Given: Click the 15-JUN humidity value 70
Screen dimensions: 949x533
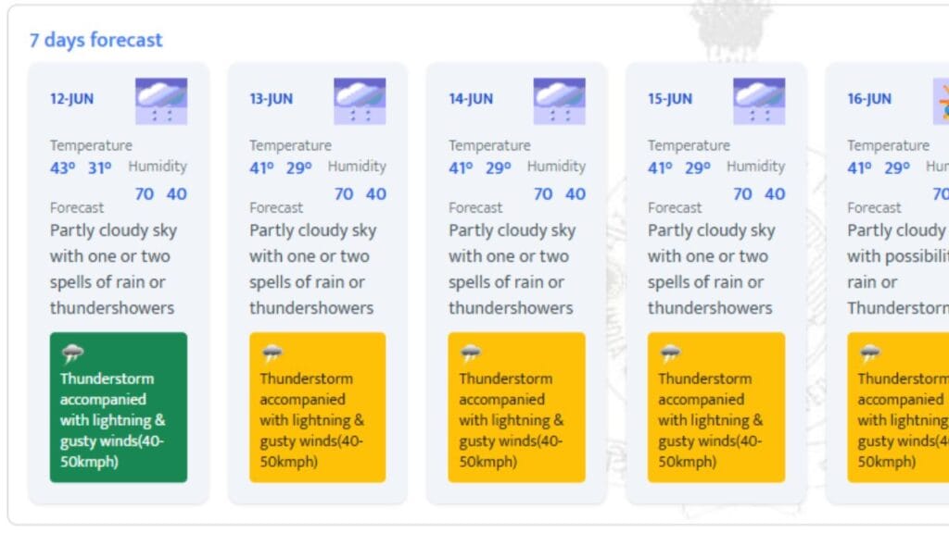Looking at the screenshot, I should [x=742, y=194].
